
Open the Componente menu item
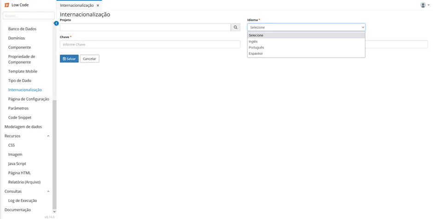[x=19, y=47]
